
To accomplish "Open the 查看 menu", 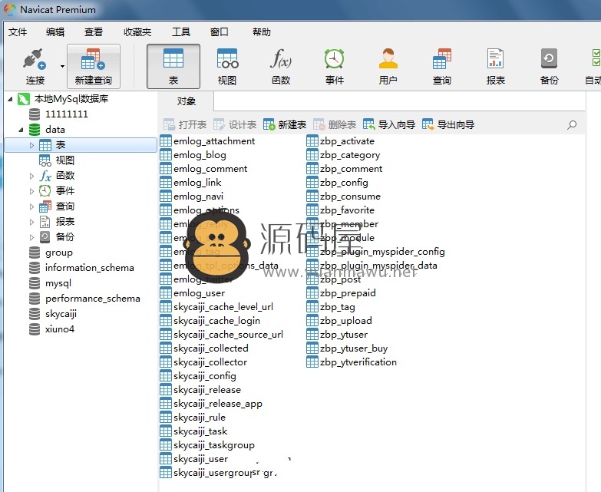I will point(94,31).
